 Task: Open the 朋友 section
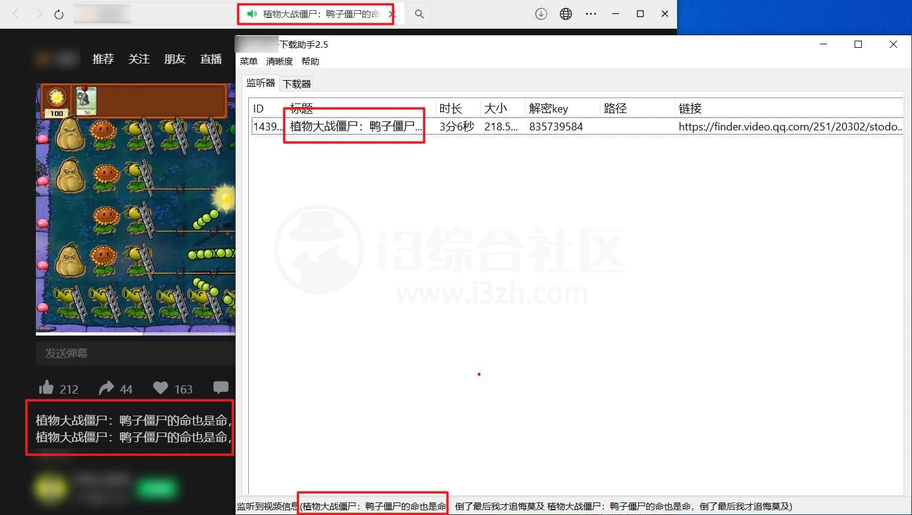[175, 59]
